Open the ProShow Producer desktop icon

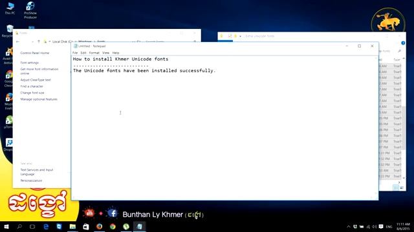[x=30, y=10]
